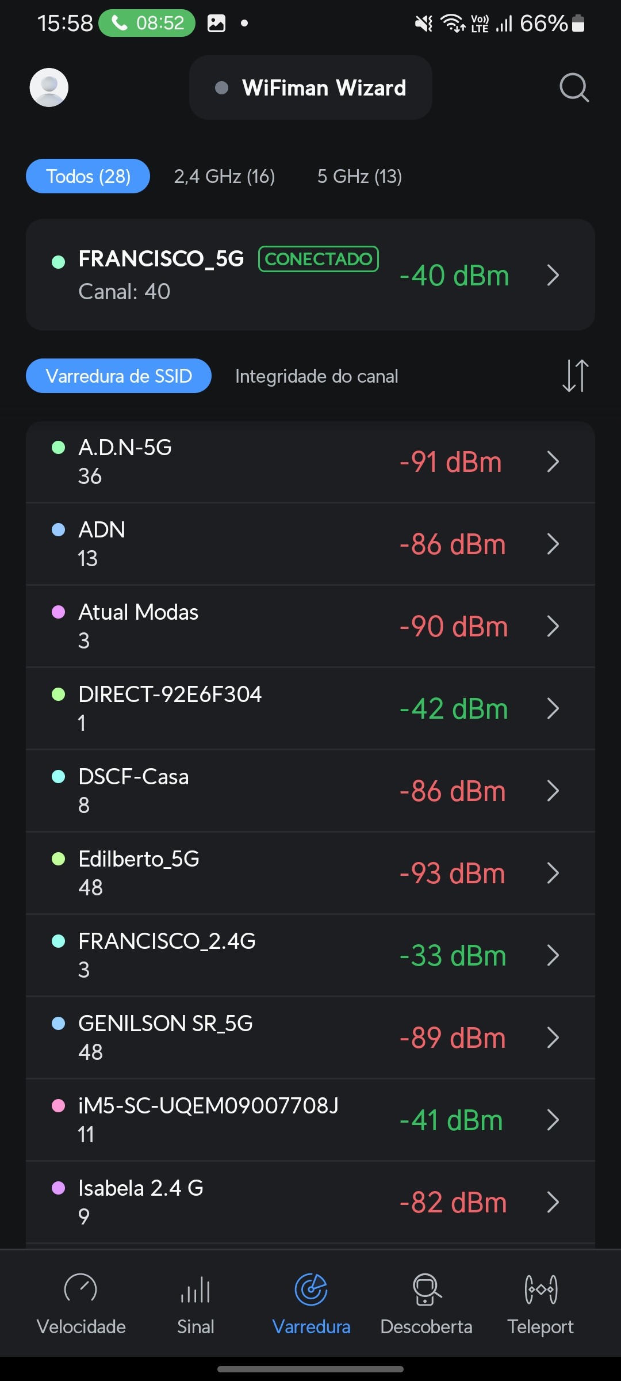This screenshot has height=1381, width=621.
Task: Expand details for FRANCISCO_5G connected network
Action: (x=553, y=275)
